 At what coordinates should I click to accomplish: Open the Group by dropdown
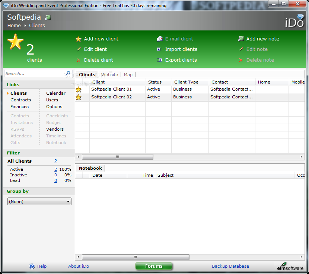(39, 202)
